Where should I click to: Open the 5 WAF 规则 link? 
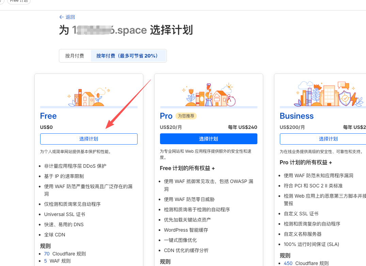coord(46,261)
